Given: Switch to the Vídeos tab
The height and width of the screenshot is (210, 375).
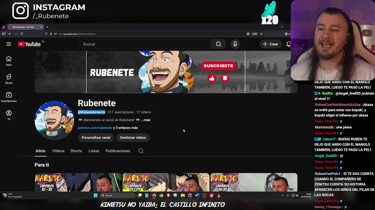Looking at the screenshot, I should pyautogui.click(x=58, y=151).
